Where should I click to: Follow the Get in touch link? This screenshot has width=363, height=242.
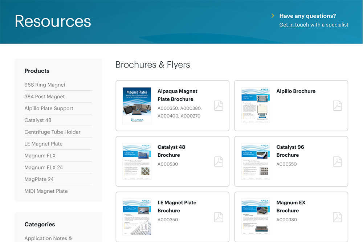pos(294,25)
